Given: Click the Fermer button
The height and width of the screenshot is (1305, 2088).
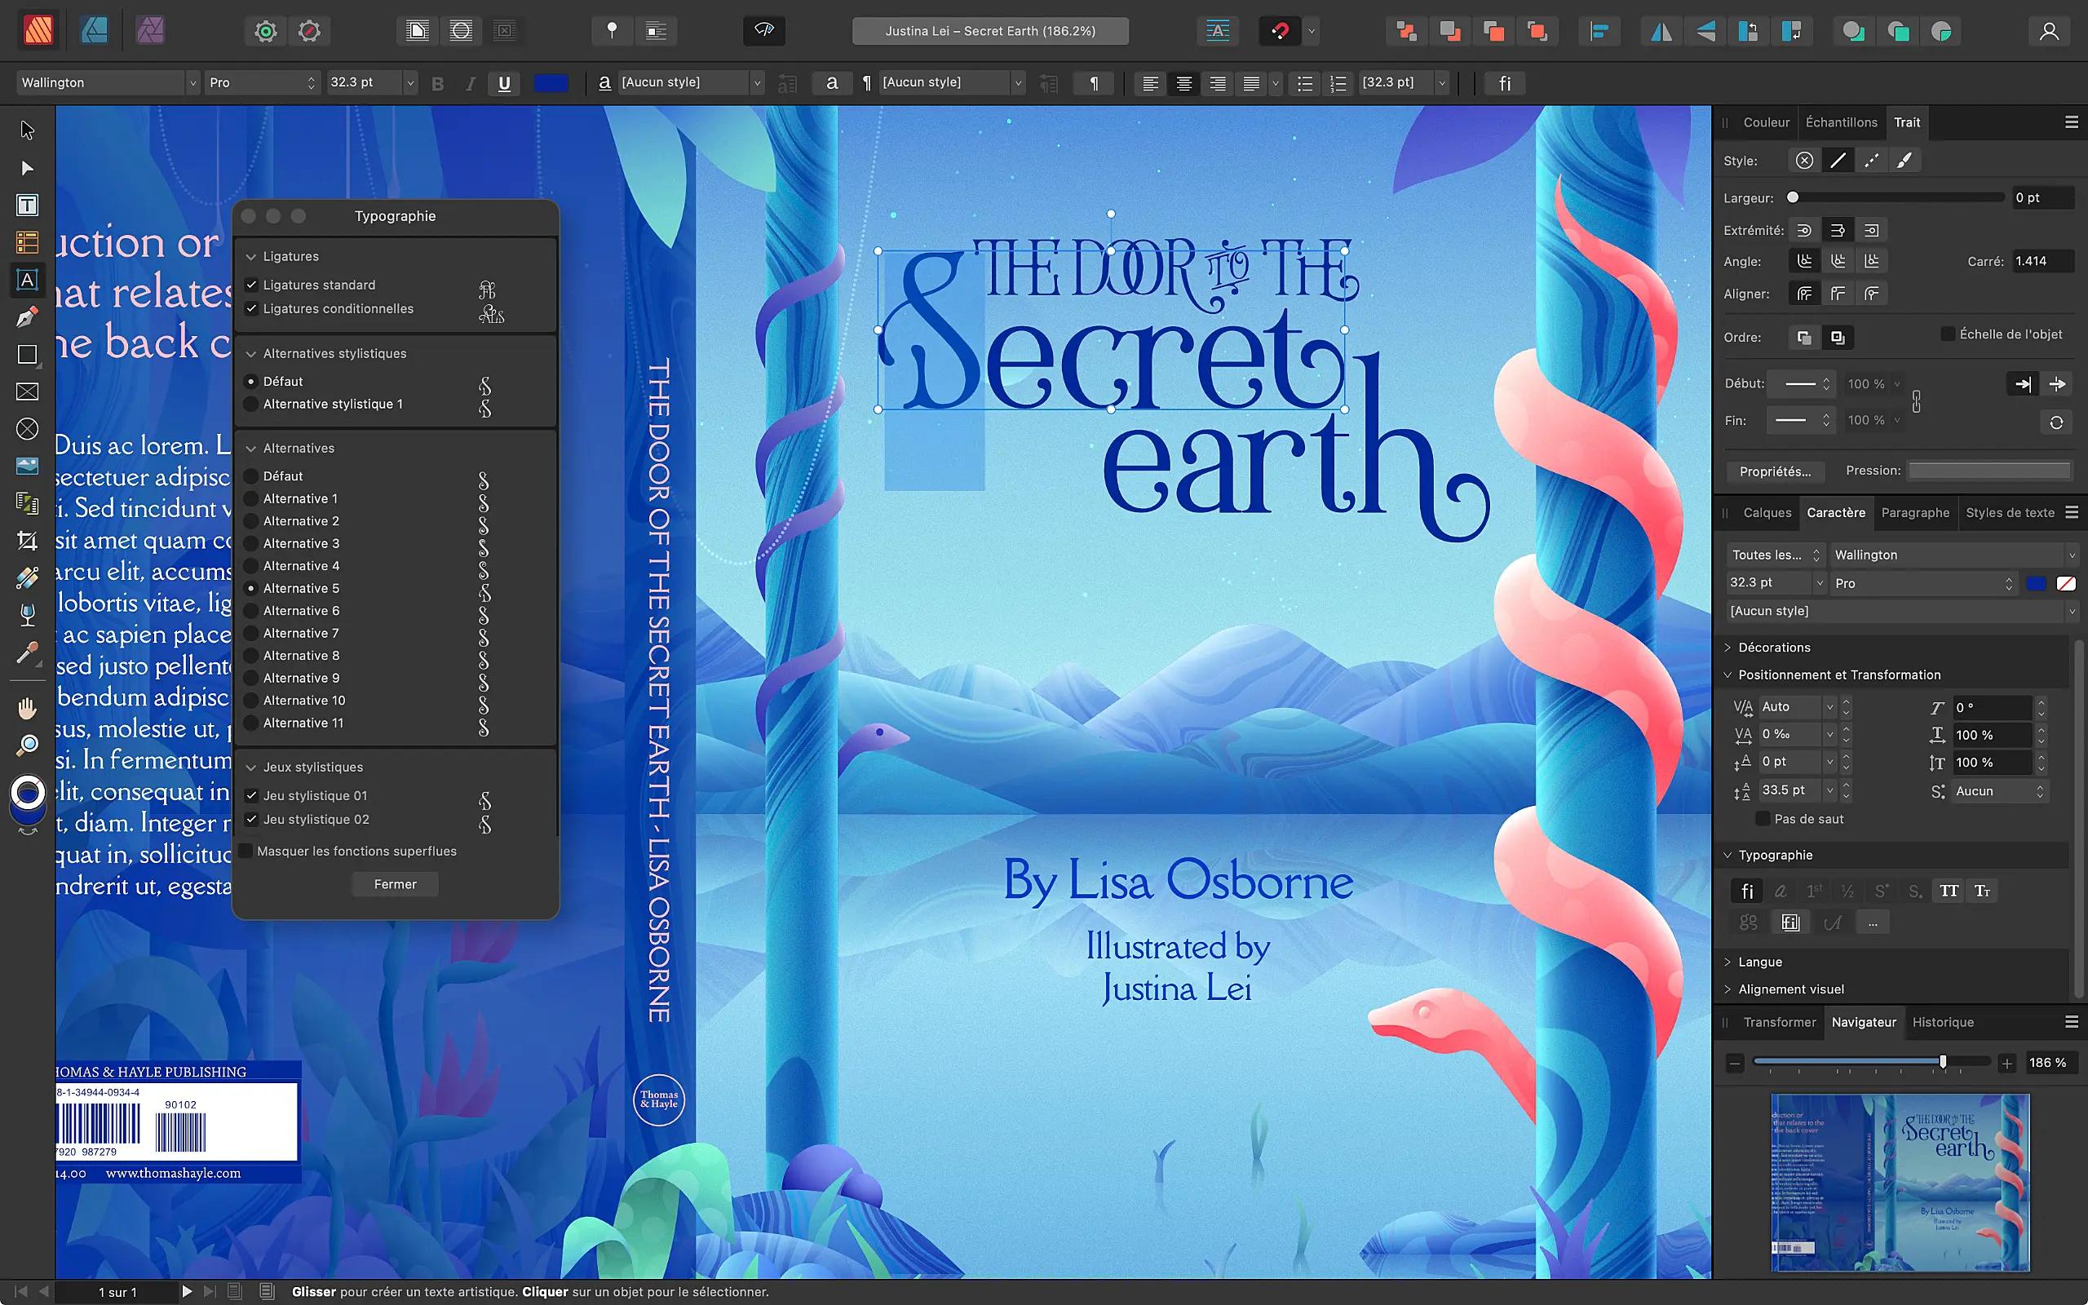Looking at the screenshot, I should click(x=395, y=884).
